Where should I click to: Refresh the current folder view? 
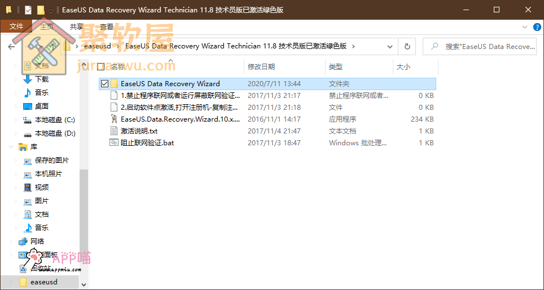[x=407, y=46]
